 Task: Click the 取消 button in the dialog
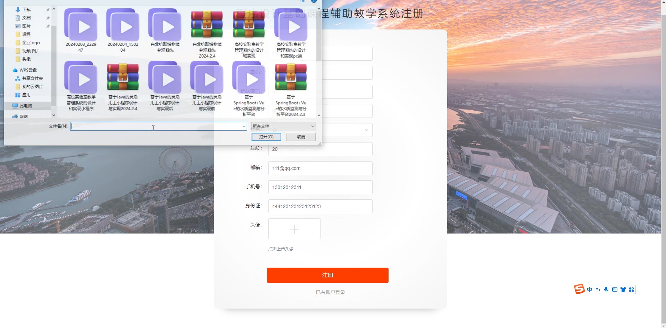click(x=301, y=137)
